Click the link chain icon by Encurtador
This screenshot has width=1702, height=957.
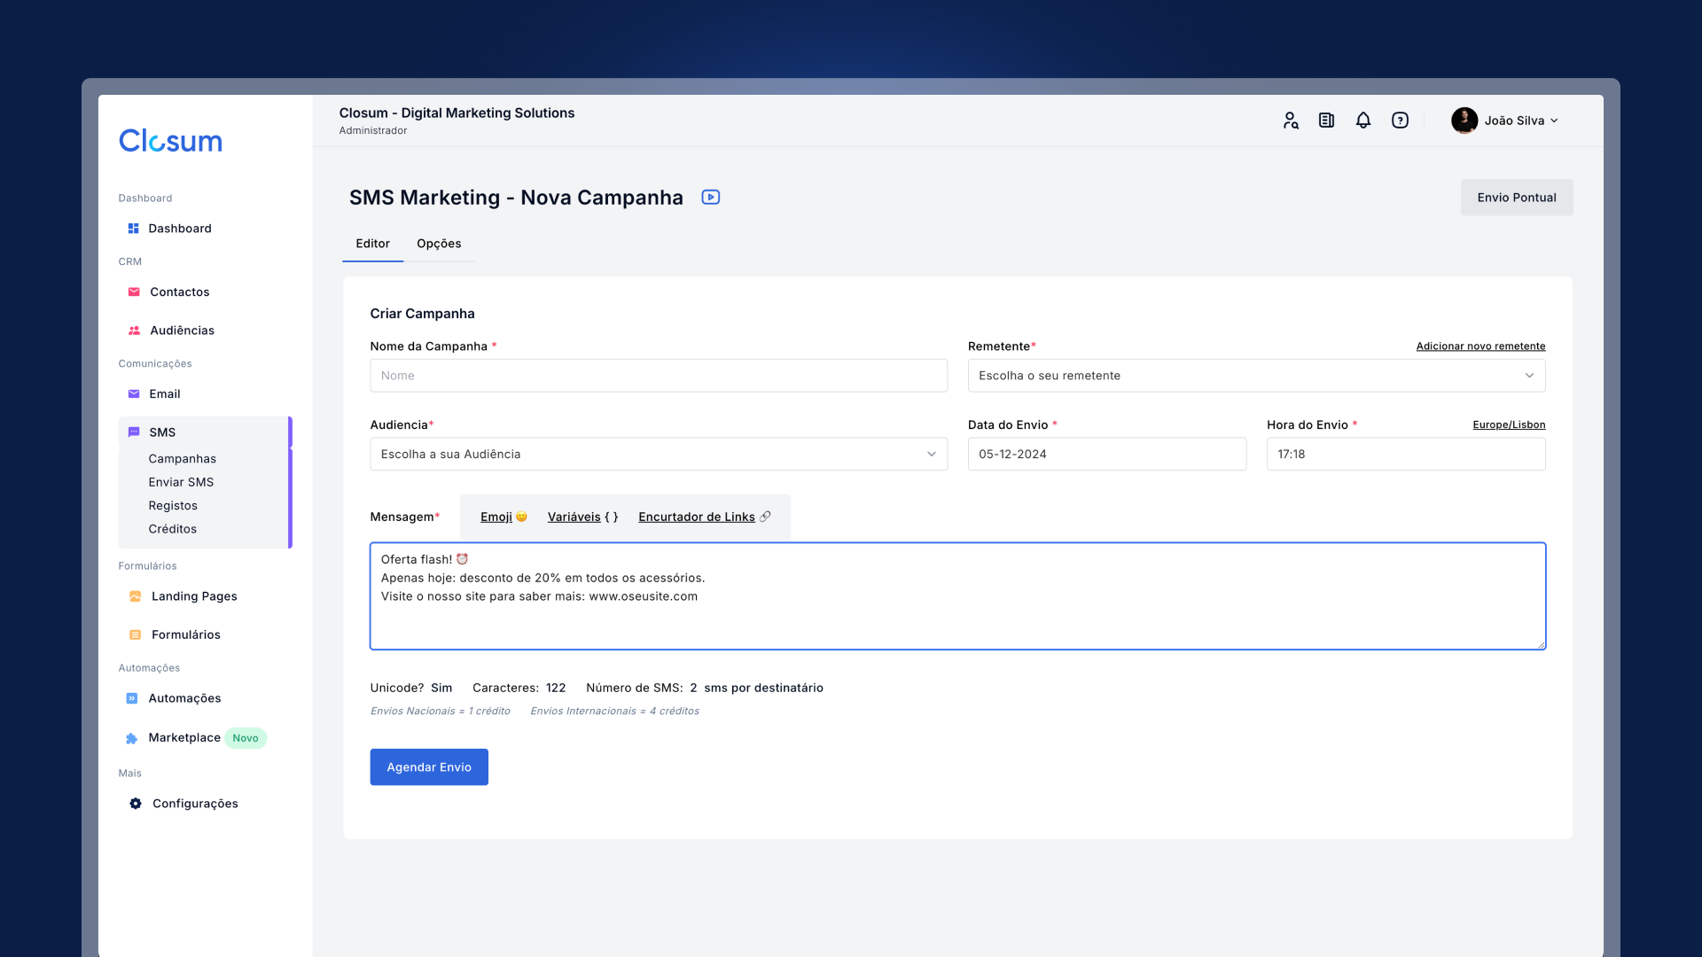pyautogui.click(x=765, y=517)
